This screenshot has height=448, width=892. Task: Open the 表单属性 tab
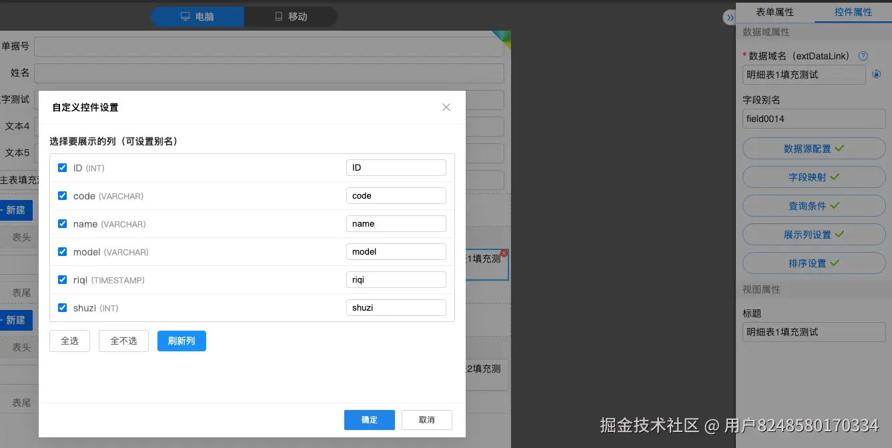(775, 12)
